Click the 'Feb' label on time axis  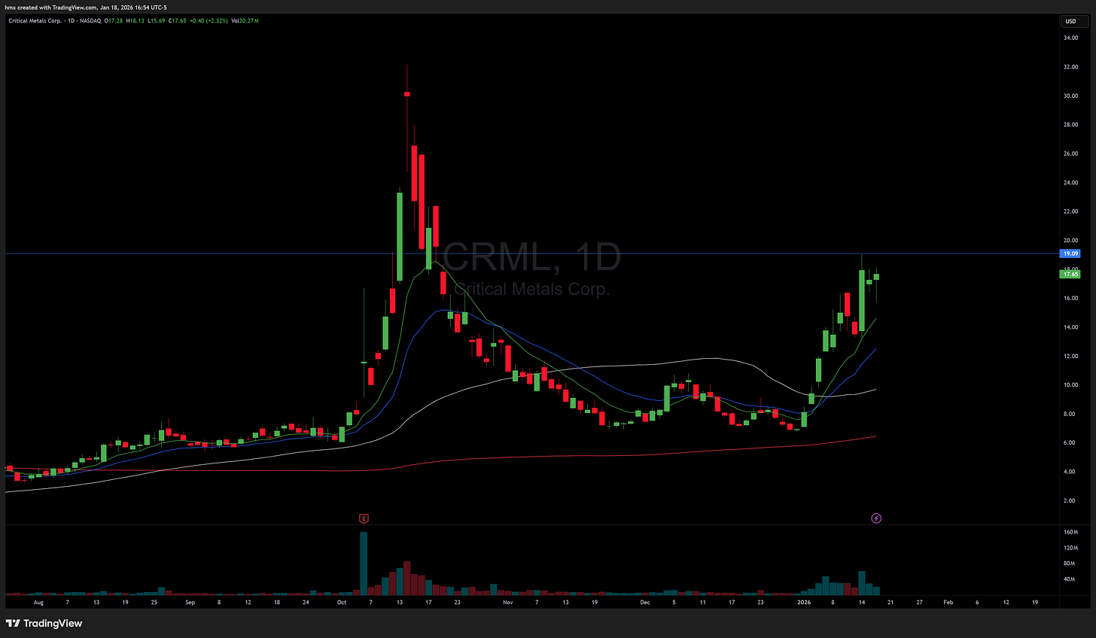(948, 602)
